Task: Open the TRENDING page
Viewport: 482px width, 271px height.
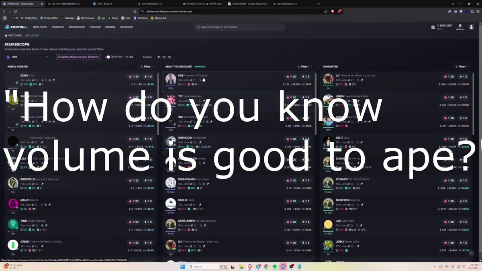Action: pos(58,27)
